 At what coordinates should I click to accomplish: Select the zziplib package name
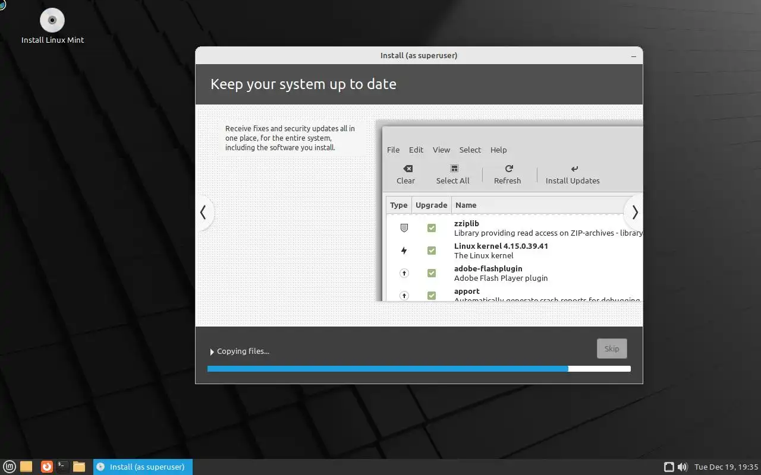(466, 223)
